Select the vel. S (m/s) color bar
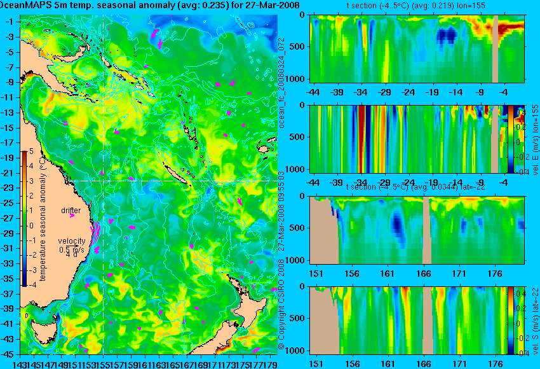This screenshot has width=540, height=369. [511, 321]
